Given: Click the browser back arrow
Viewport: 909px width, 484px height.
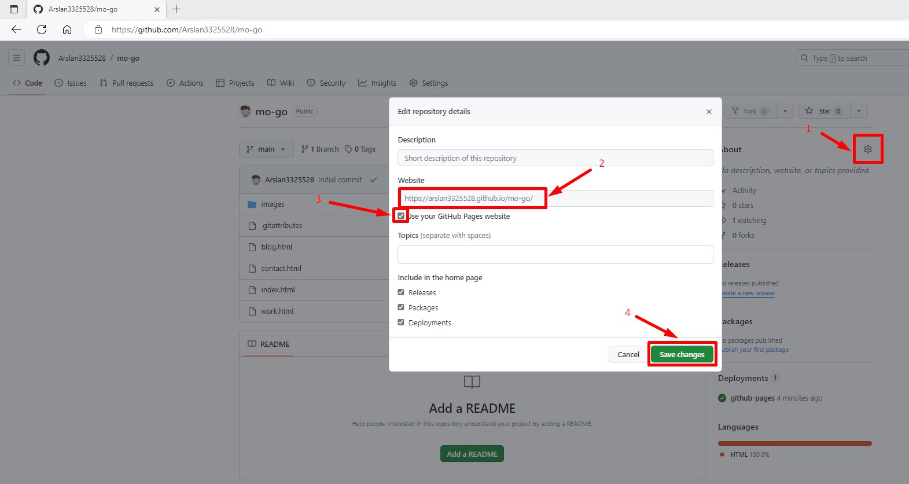Looking at the screenshot, I should tap(16, 30).
